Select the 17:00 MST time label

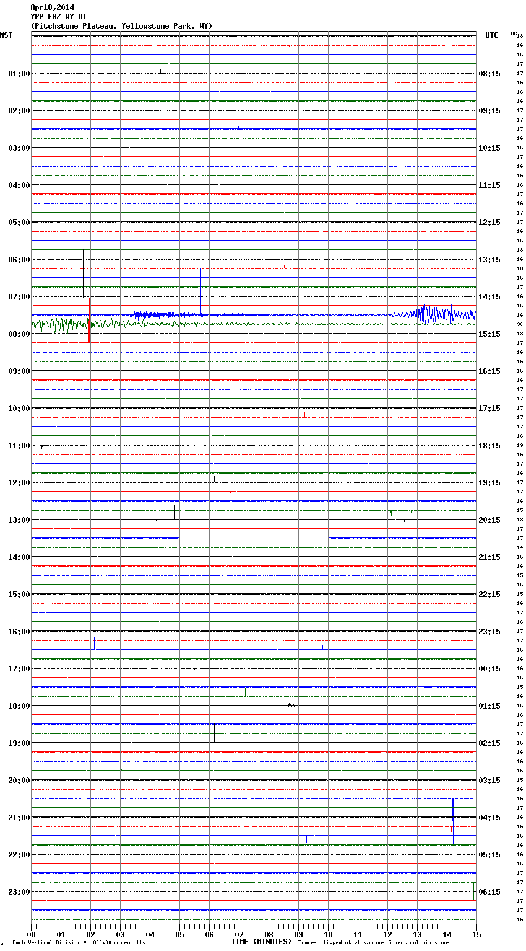[19, 669]
